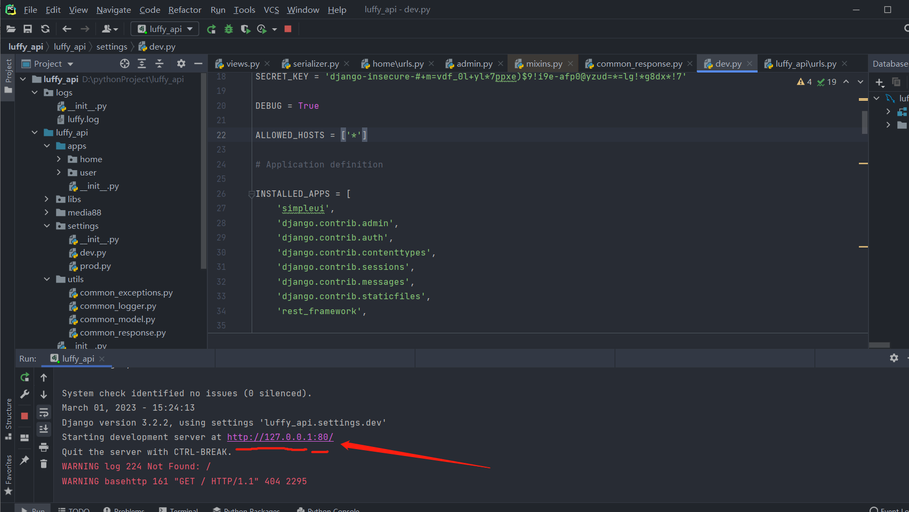Move up the stack trace arrow
Viewport: 909px width, 512px height.
point(44,377)
